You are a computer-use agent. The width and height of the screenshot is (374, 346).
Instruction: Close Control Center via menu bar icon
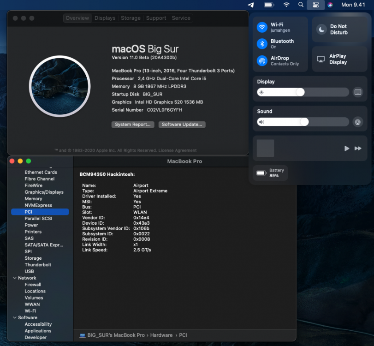coord(315,5)
